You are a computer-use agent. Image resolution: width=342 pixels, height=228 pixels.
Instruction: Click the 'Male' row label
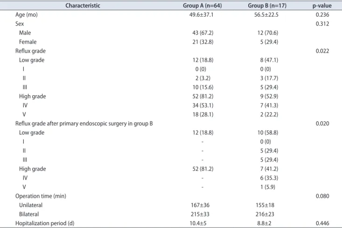(x=25, y=33)
